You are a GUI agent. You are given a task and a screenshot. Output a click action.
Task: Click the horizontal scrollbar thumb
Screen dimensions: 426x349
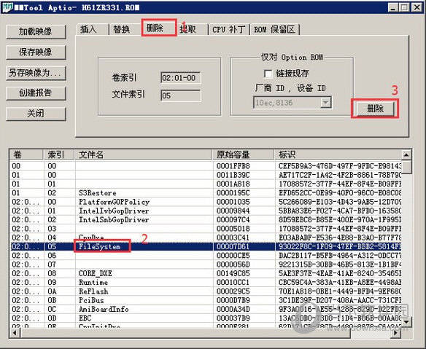click(185, 333)
